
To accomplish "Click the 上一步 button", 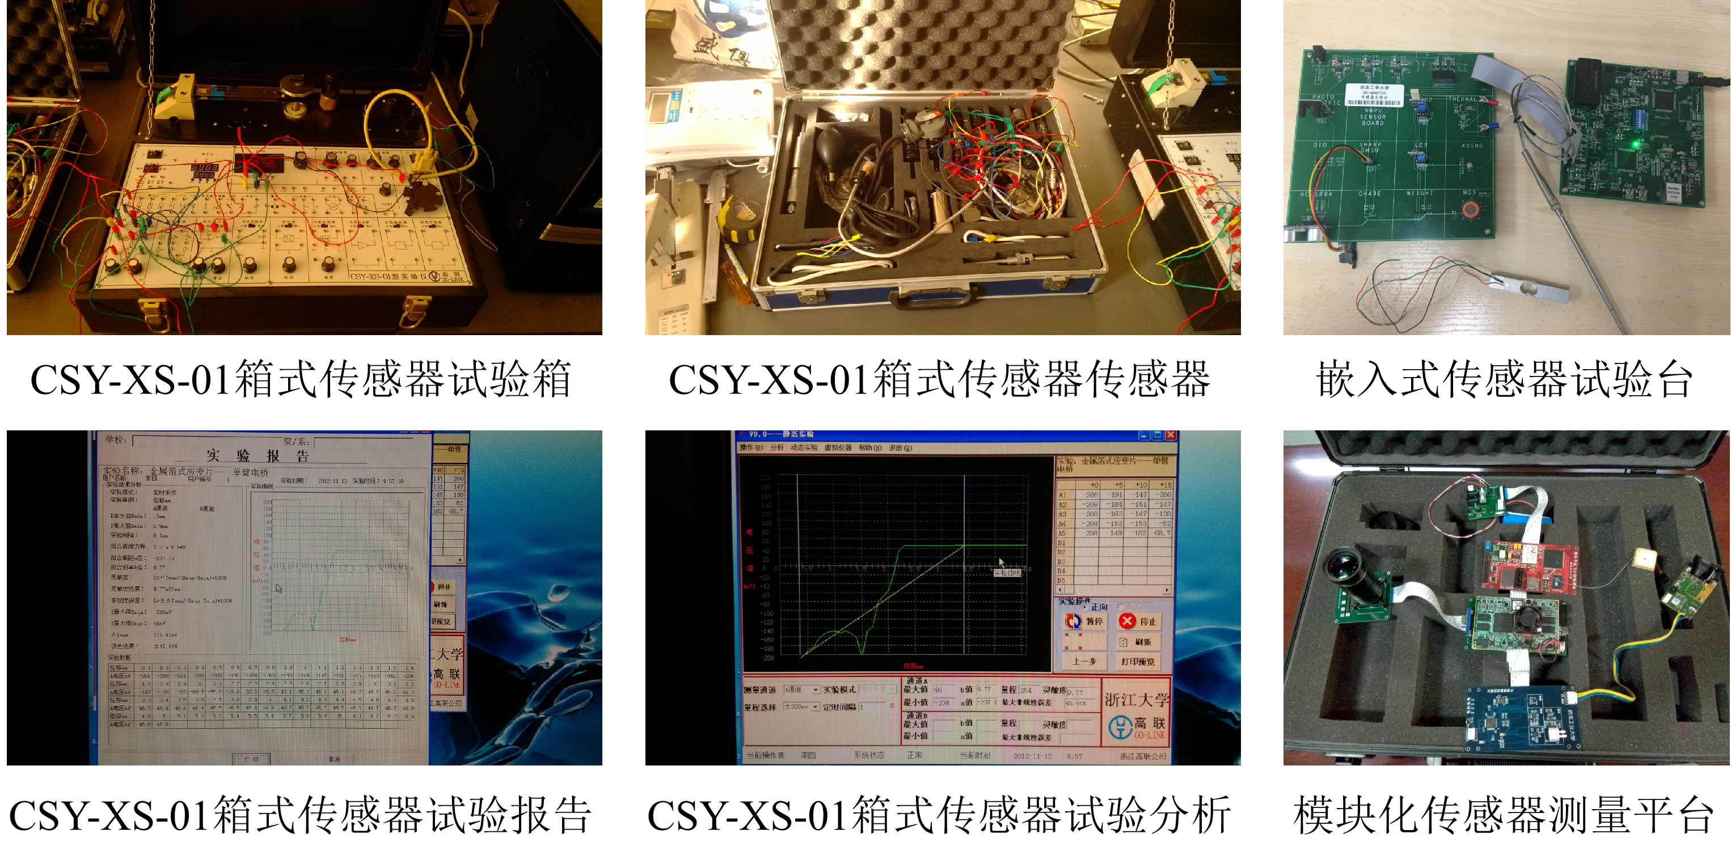I will (x=1084, y=661).
